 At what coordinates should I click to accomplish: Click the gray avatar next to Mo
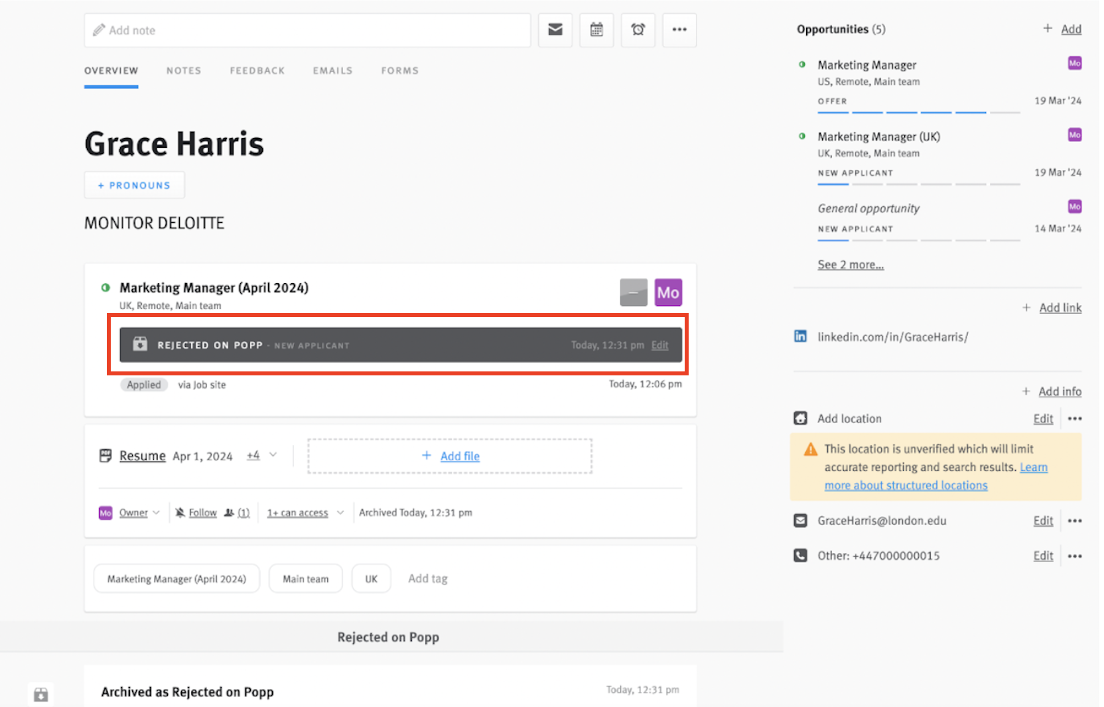coord(634,292)
